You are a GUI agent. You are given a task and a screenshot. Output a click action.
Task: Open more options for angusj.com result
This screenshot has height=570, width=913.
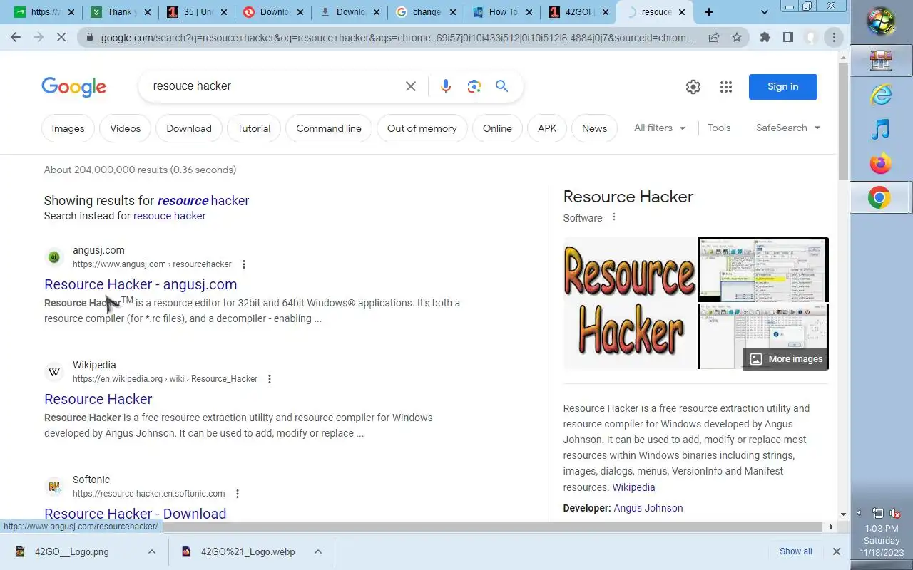(x=244, y=264)
